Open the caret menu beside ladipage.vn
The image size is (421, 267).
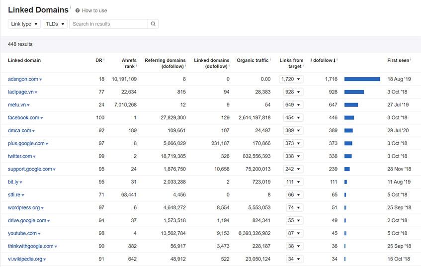pos(36,92)
